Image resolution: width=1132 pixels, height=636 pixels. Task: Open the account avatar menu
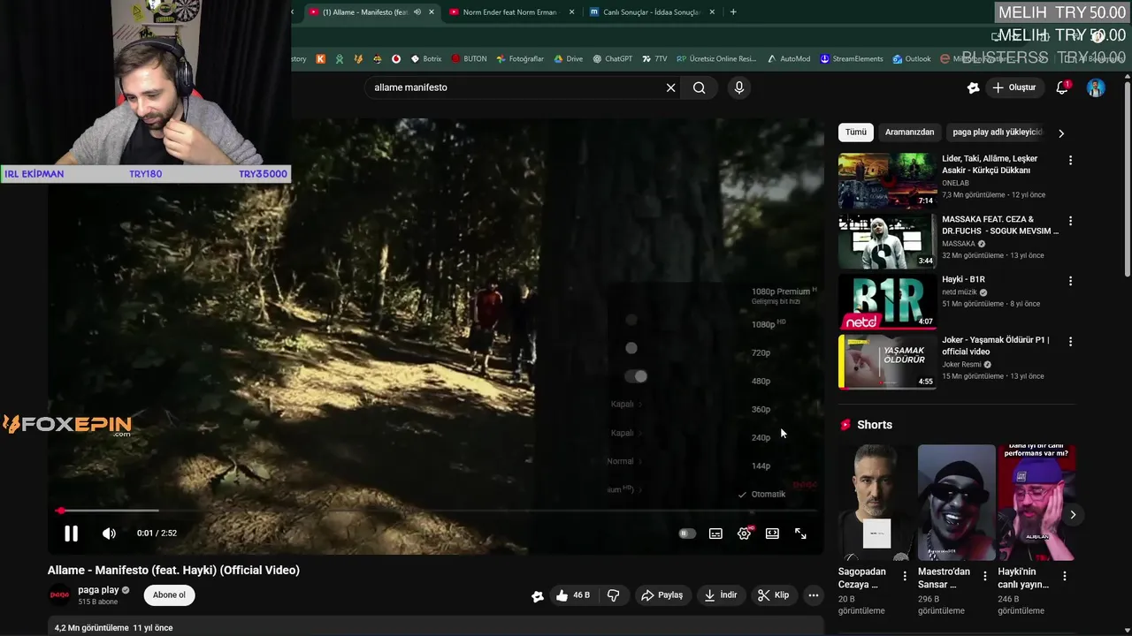(1096, 87)
